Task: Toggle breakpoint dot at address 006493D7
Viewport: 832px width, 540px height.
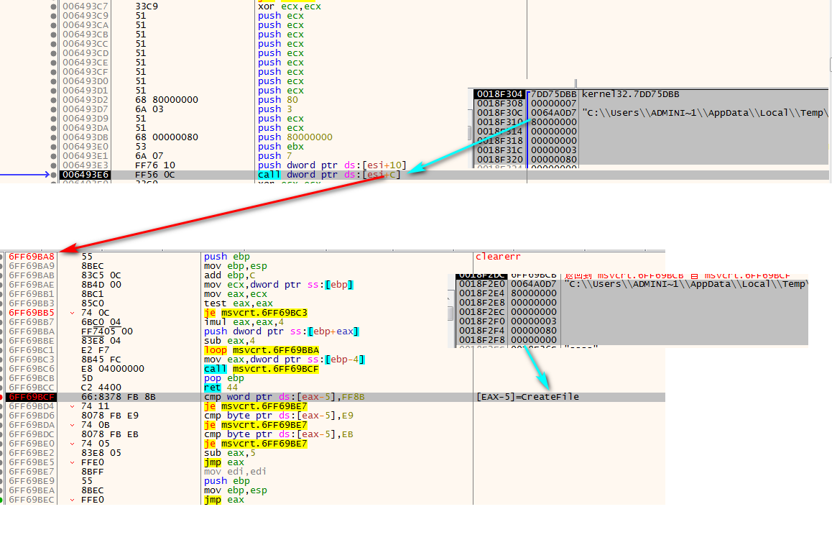Action: pos(53,109)
